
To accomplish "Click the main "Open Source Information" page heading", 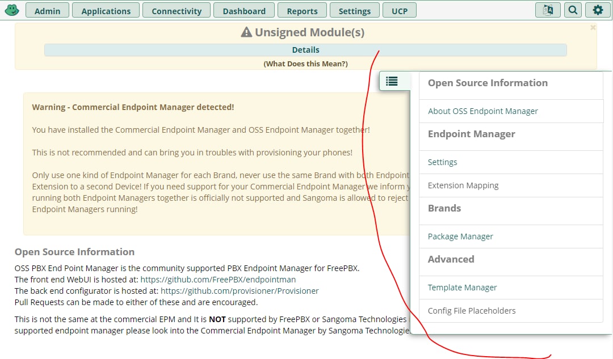I will (74, 252).
